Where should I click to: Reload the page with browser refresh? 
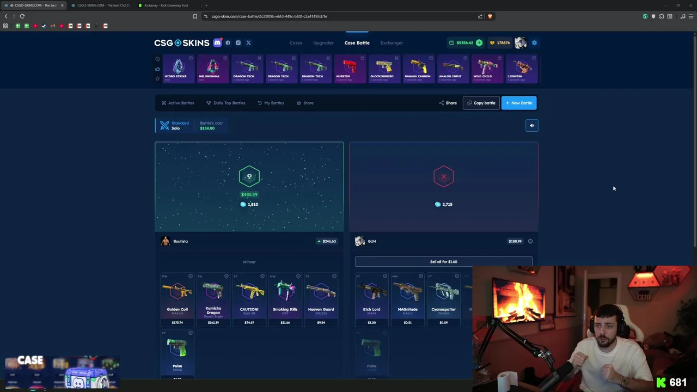tap(22, 16)
